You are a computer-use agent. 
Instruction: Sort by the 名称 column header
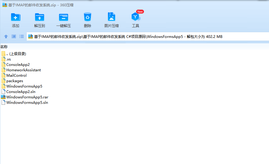pos(4,47)
